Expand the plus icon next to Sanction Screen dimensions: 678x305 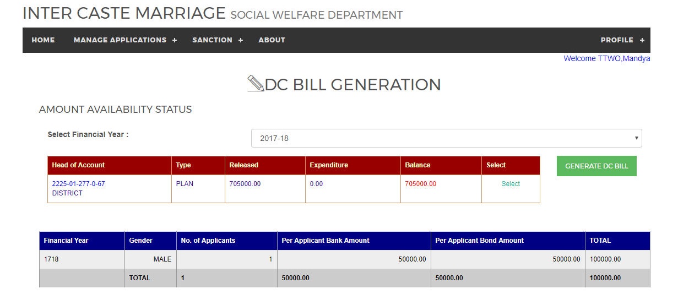click(x=241, y=40)
